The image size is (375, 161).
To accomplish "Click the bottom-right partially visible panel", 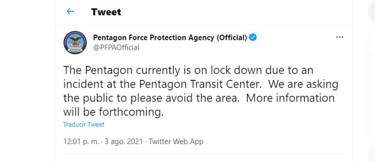I will 371,154.
